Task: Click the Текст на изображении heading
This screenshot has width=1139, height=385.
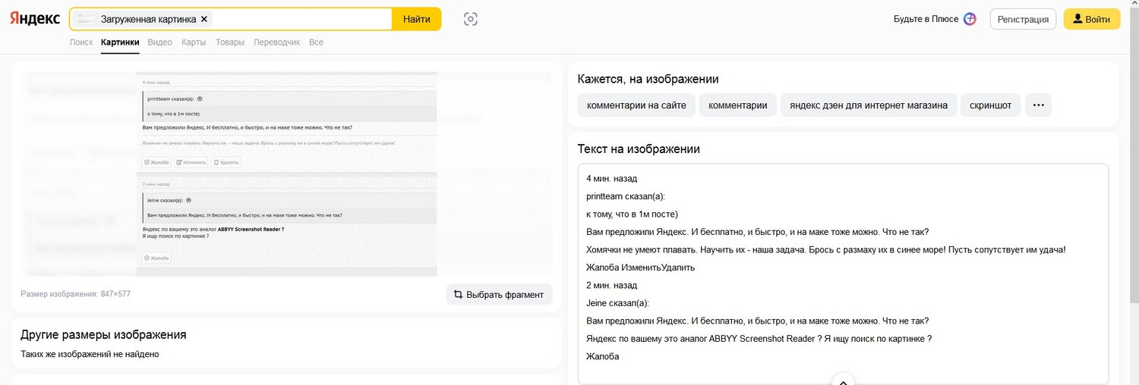Action: 639,149
